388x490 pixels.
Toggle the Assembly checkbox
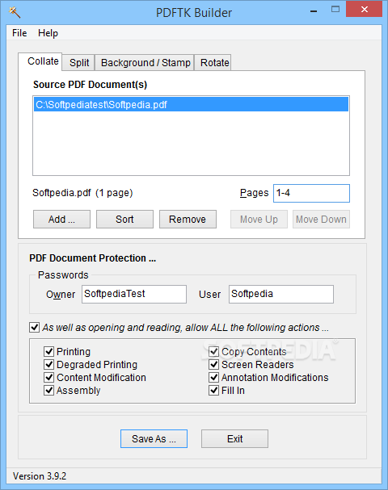[x=48, y=391]
